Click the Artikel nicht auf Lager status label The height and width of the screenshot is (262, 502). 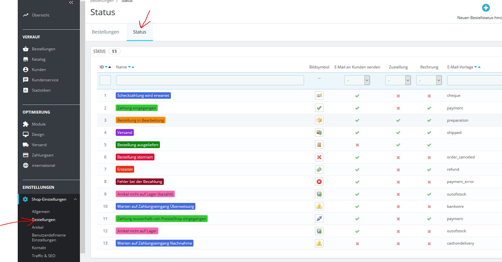click(137, 231)
